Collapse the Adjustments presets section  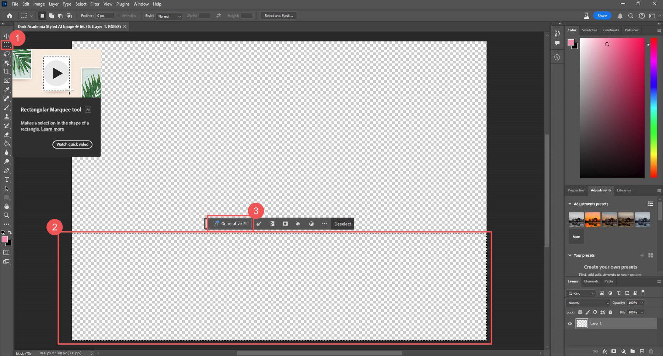pos(570,204)
